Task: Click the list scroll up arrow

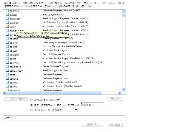Action: pos(123,11)
